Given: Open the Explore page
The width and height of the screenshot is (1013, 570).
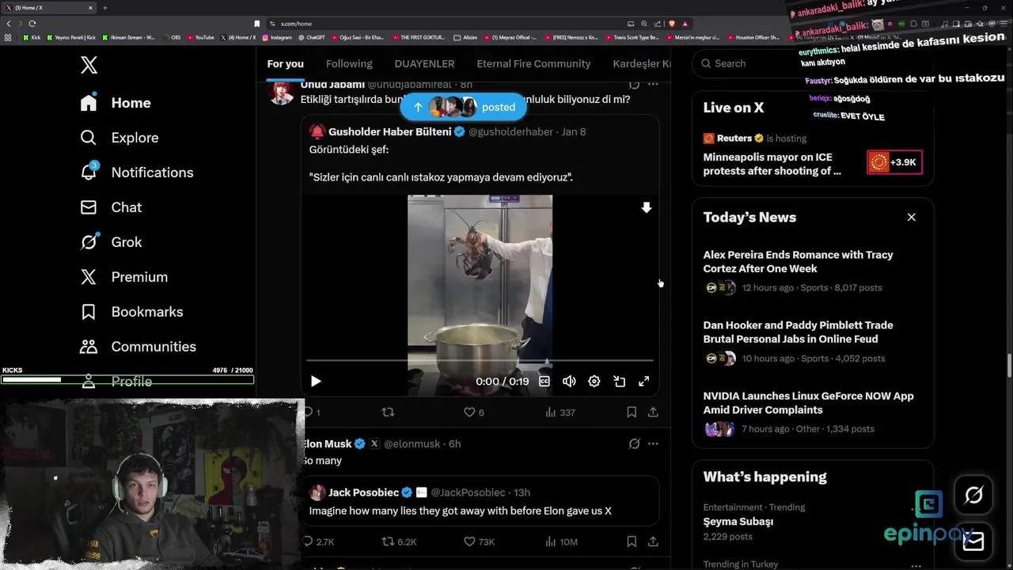Looking at the screenshot, I should tap(120, 138).
